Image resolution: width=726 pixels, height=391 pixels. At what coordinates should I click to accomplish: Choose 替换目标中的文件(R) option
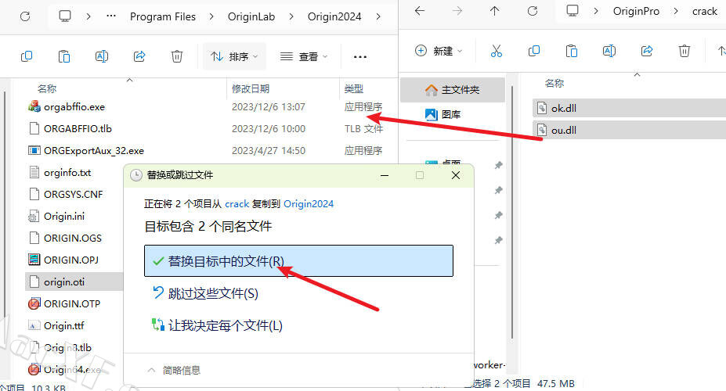298,261
